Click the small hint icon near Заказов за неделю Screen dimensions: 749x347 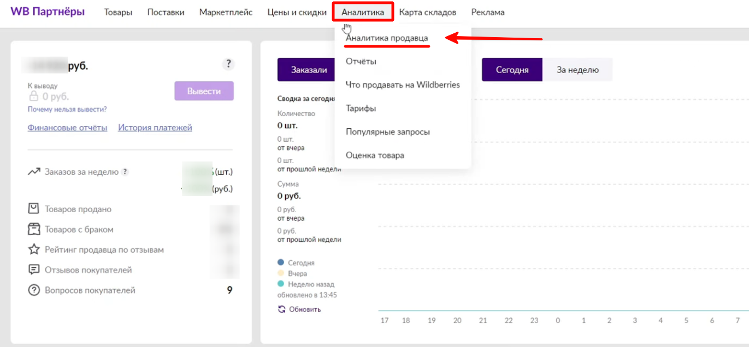(125, 172)
